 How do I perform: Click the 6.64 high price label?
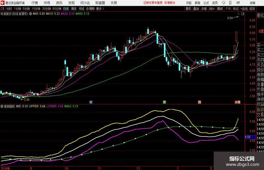click(x=230, y=18)
